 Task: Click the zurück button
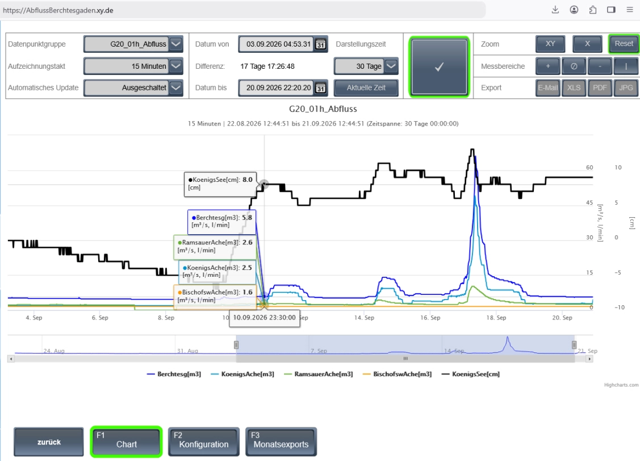pyautogui.click(x=49, y=442)
